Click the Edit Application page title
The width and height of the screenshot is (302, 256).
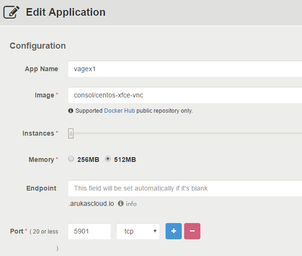coord(65,12)
